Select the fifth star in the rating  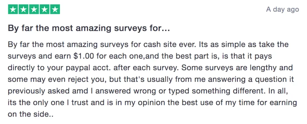tap(55, 9)
